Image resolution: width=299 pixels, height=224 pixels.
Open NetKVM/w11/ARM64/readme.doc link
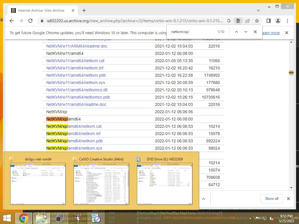(77, 46)
